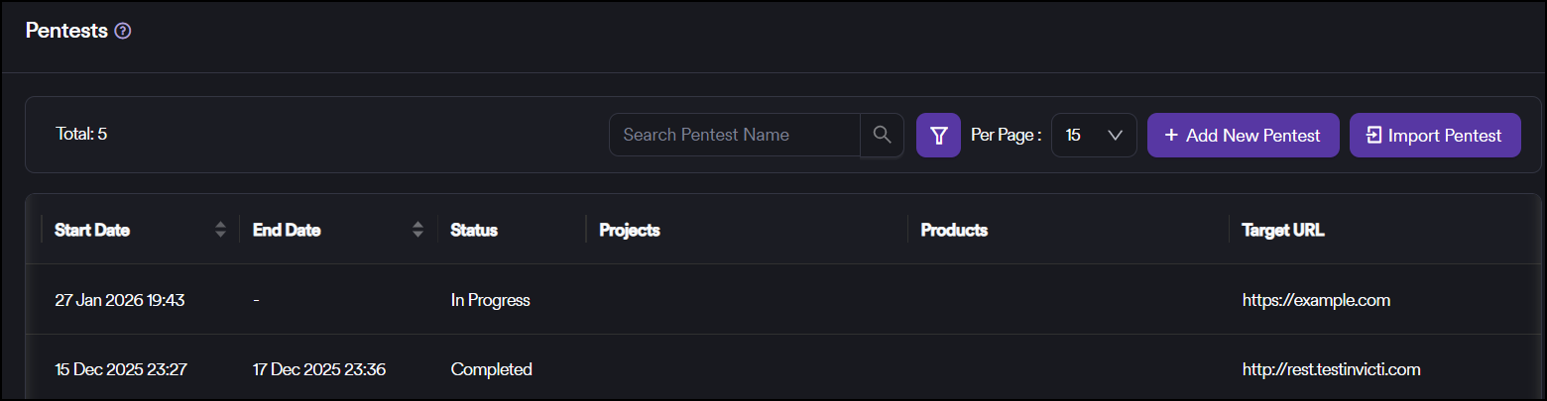Viewport: 1547px width, 401px height.
Task: Click the Add New Pentest button
Action: pyautogui.click(x=1243, y=135)
